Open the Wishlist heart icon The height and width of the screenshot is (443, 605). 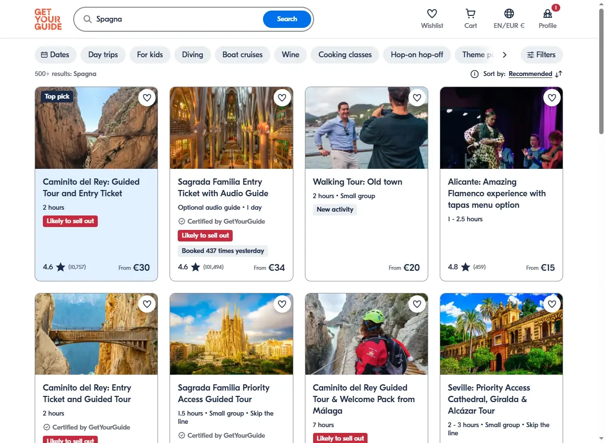pos(432,13)
